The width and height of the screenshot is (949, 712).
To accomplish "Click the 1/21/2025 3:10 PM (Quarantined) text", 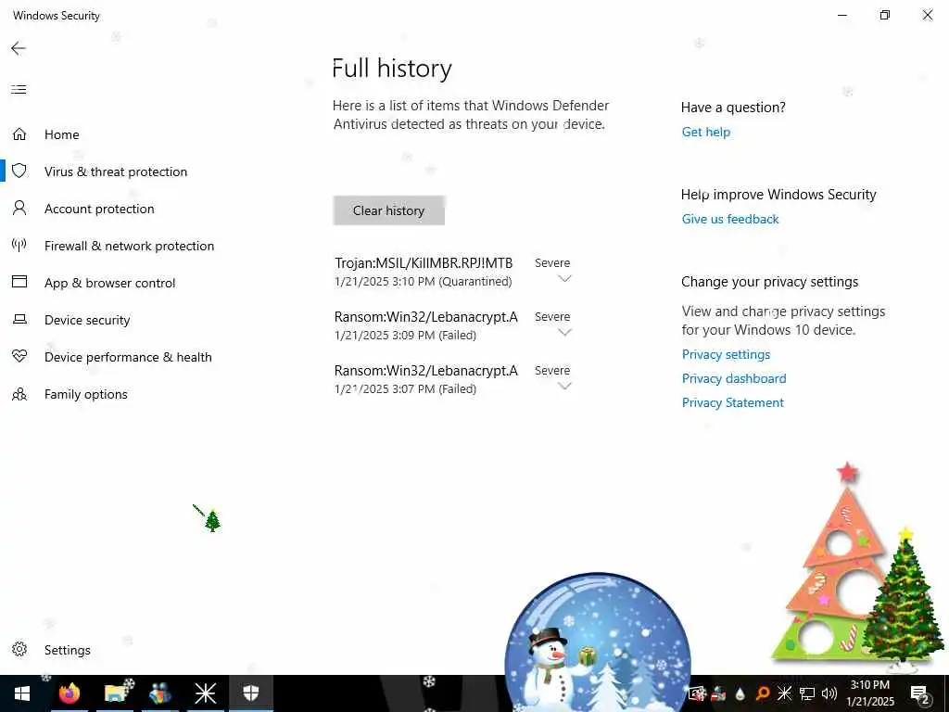I will tap(423, 282).
